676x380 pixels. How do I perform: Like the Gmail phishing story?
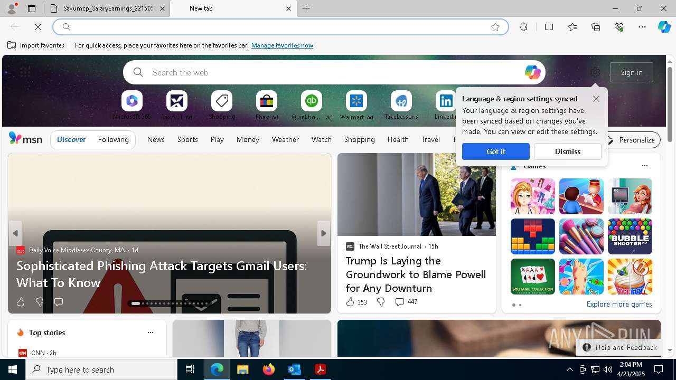pos(21,302)
